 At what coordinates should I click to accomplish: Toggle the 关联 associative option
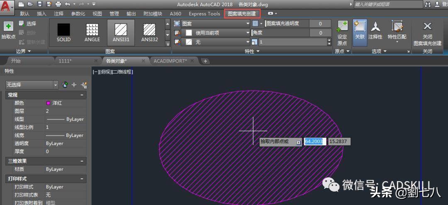tap(360, 33)
